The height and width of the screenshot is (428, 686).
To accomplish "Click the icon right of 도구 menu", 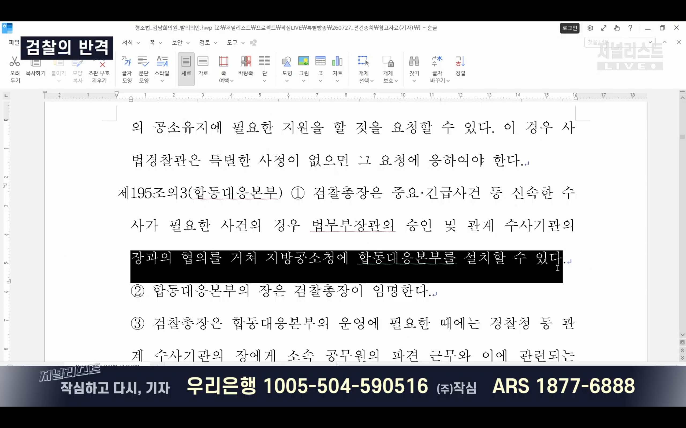I will (253, 43).
